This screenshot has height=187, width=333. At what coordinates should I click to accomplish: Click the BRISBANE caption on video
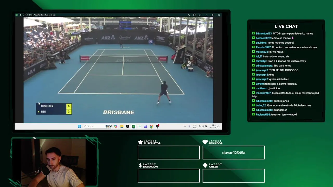pyautogui.click(x=119, y=112)
